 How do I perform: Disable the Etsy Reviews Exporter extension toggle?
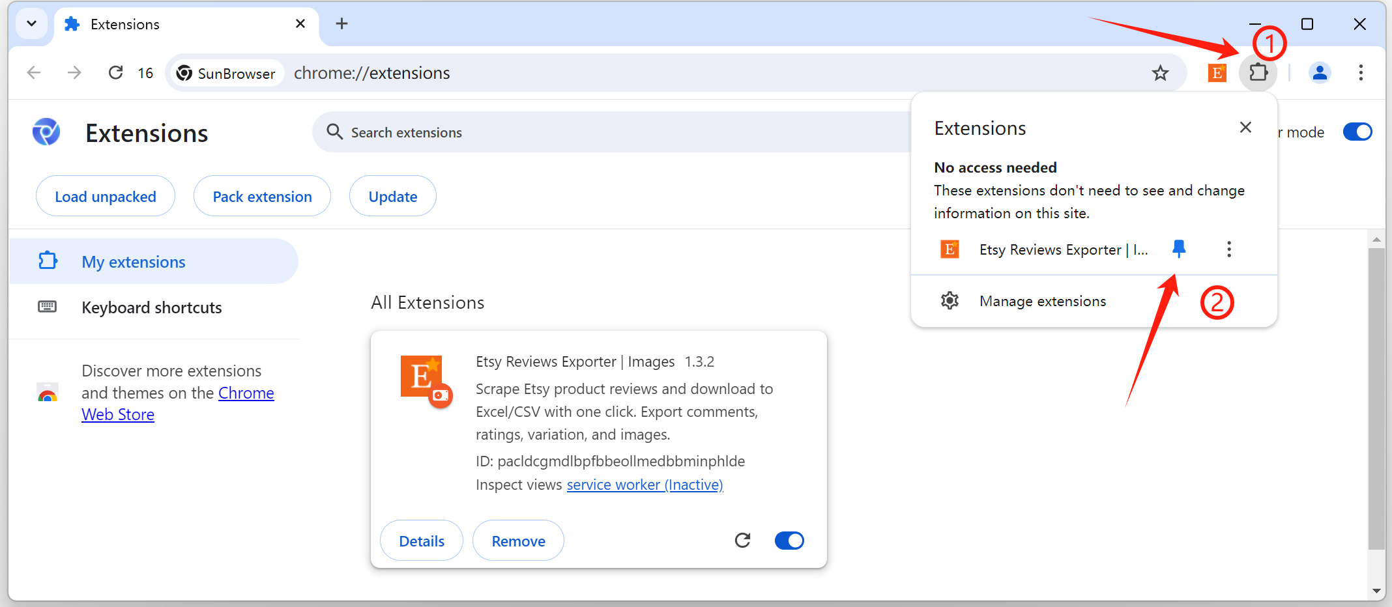(789, 541)
